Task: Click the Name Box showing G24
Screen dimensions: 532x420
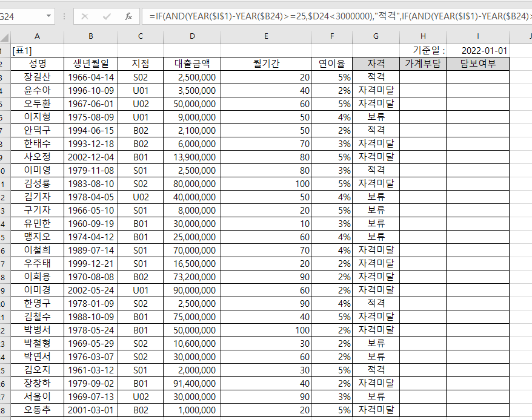Action: point(21,16)
